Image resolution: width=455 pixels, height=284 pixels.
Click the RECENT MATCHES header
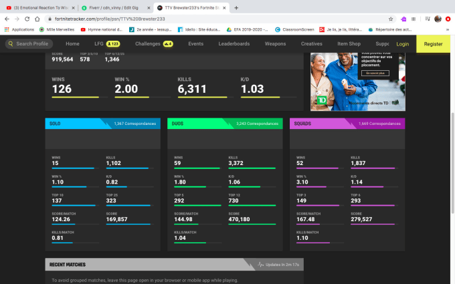pos(175,265)
